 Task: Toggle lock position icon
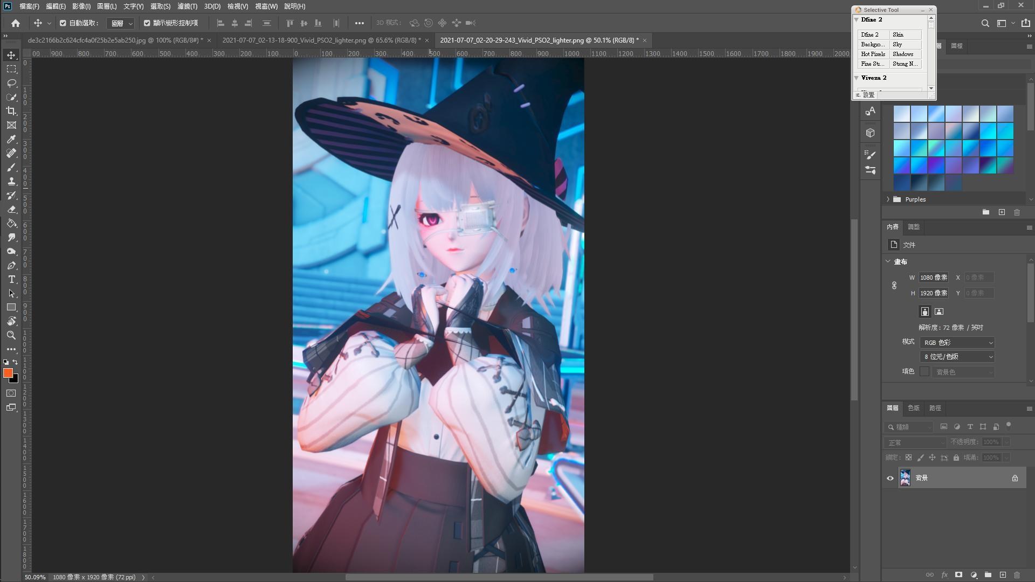coord(932,458)
